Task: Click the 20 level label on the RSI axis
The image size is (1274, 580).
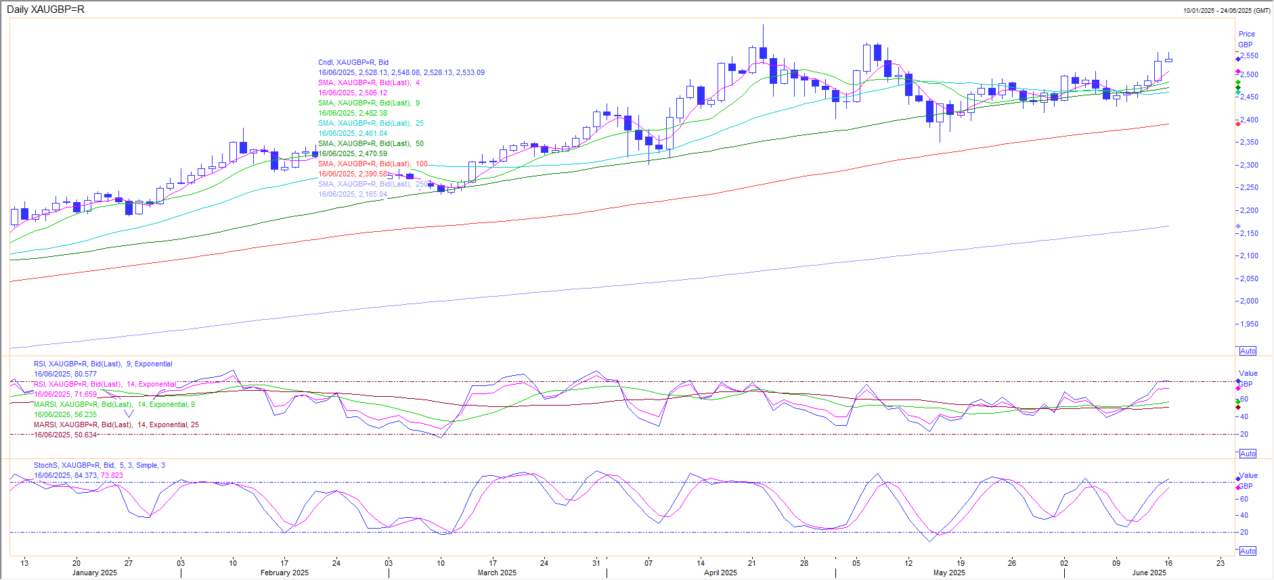Action: coord(1244,434)
